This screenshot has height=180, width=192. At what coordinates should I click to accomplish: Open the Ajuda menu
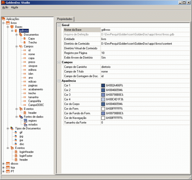point(14,7)
